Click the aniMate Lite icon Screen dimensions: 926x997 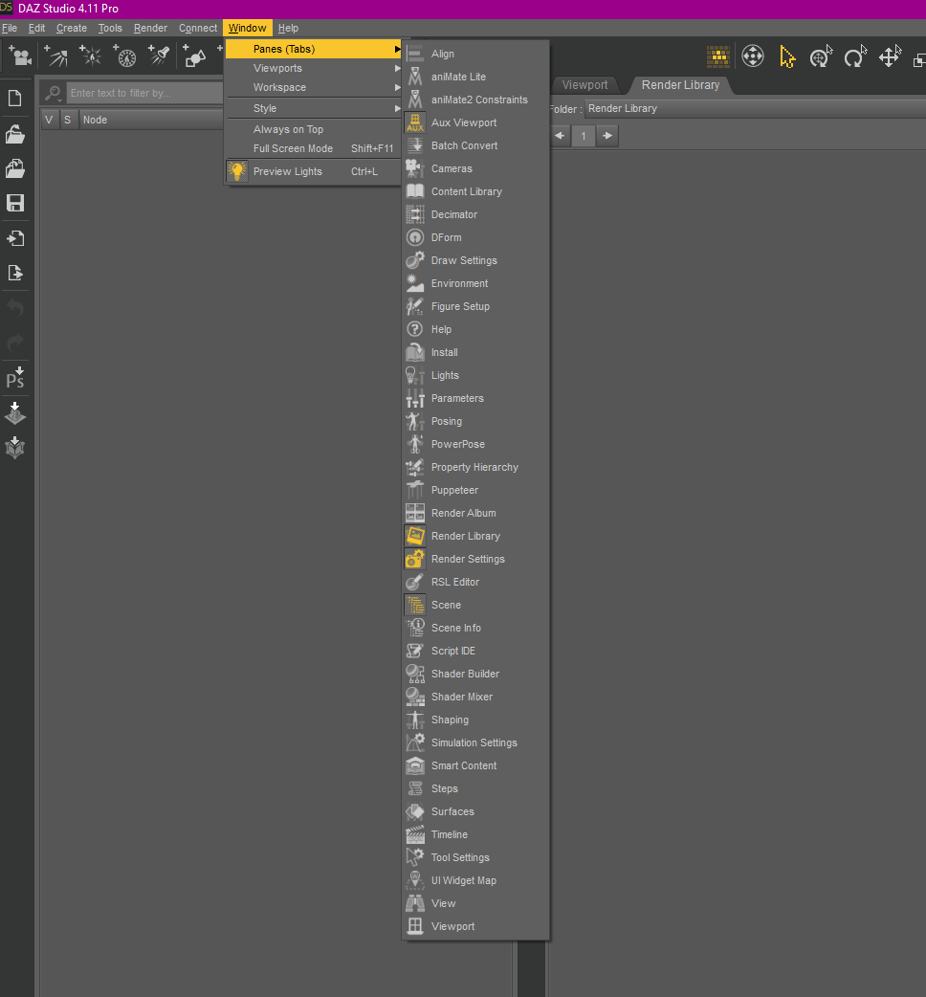415,77
